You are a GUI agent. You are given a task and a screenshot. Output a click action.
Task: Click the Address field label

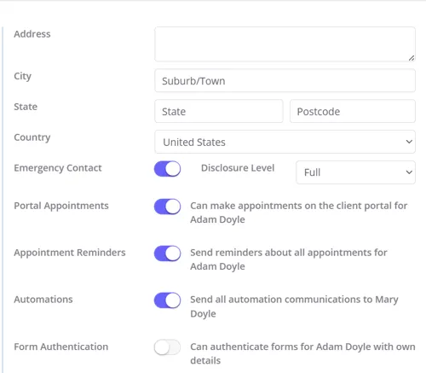(x=32, y=34)
